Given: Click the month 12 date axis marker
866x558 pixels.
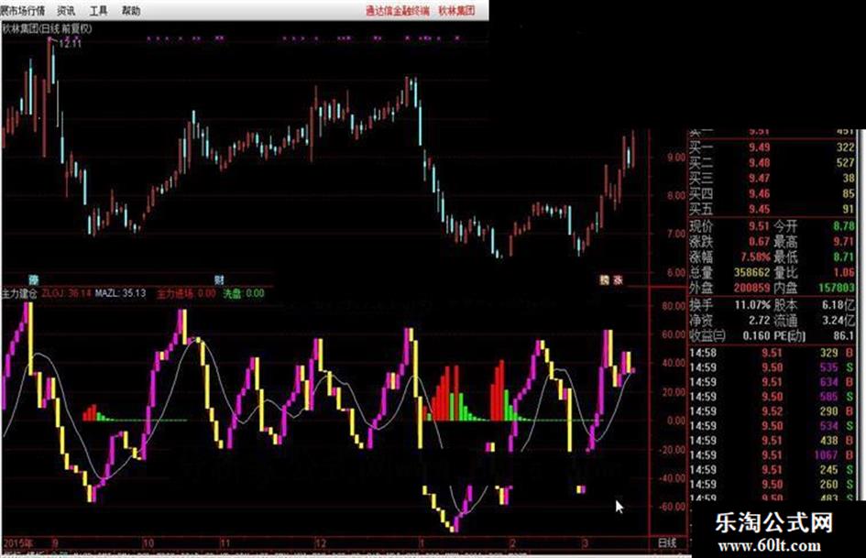Looking at the screenshot, I should pyautogui.click(x=321, y=543).
